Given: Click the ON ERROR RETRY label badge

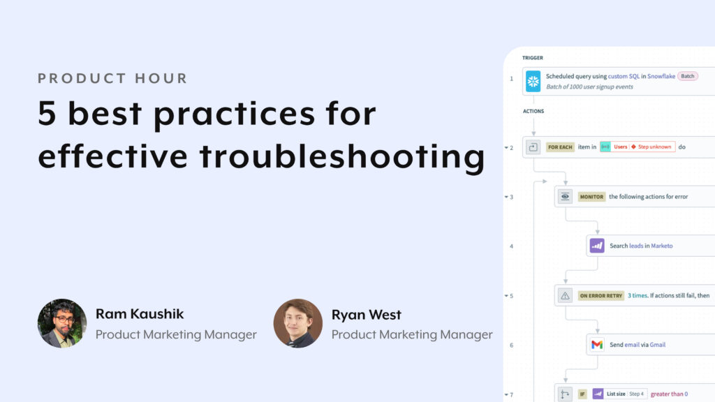Looking at the screenshot, I should pos(601,296).
